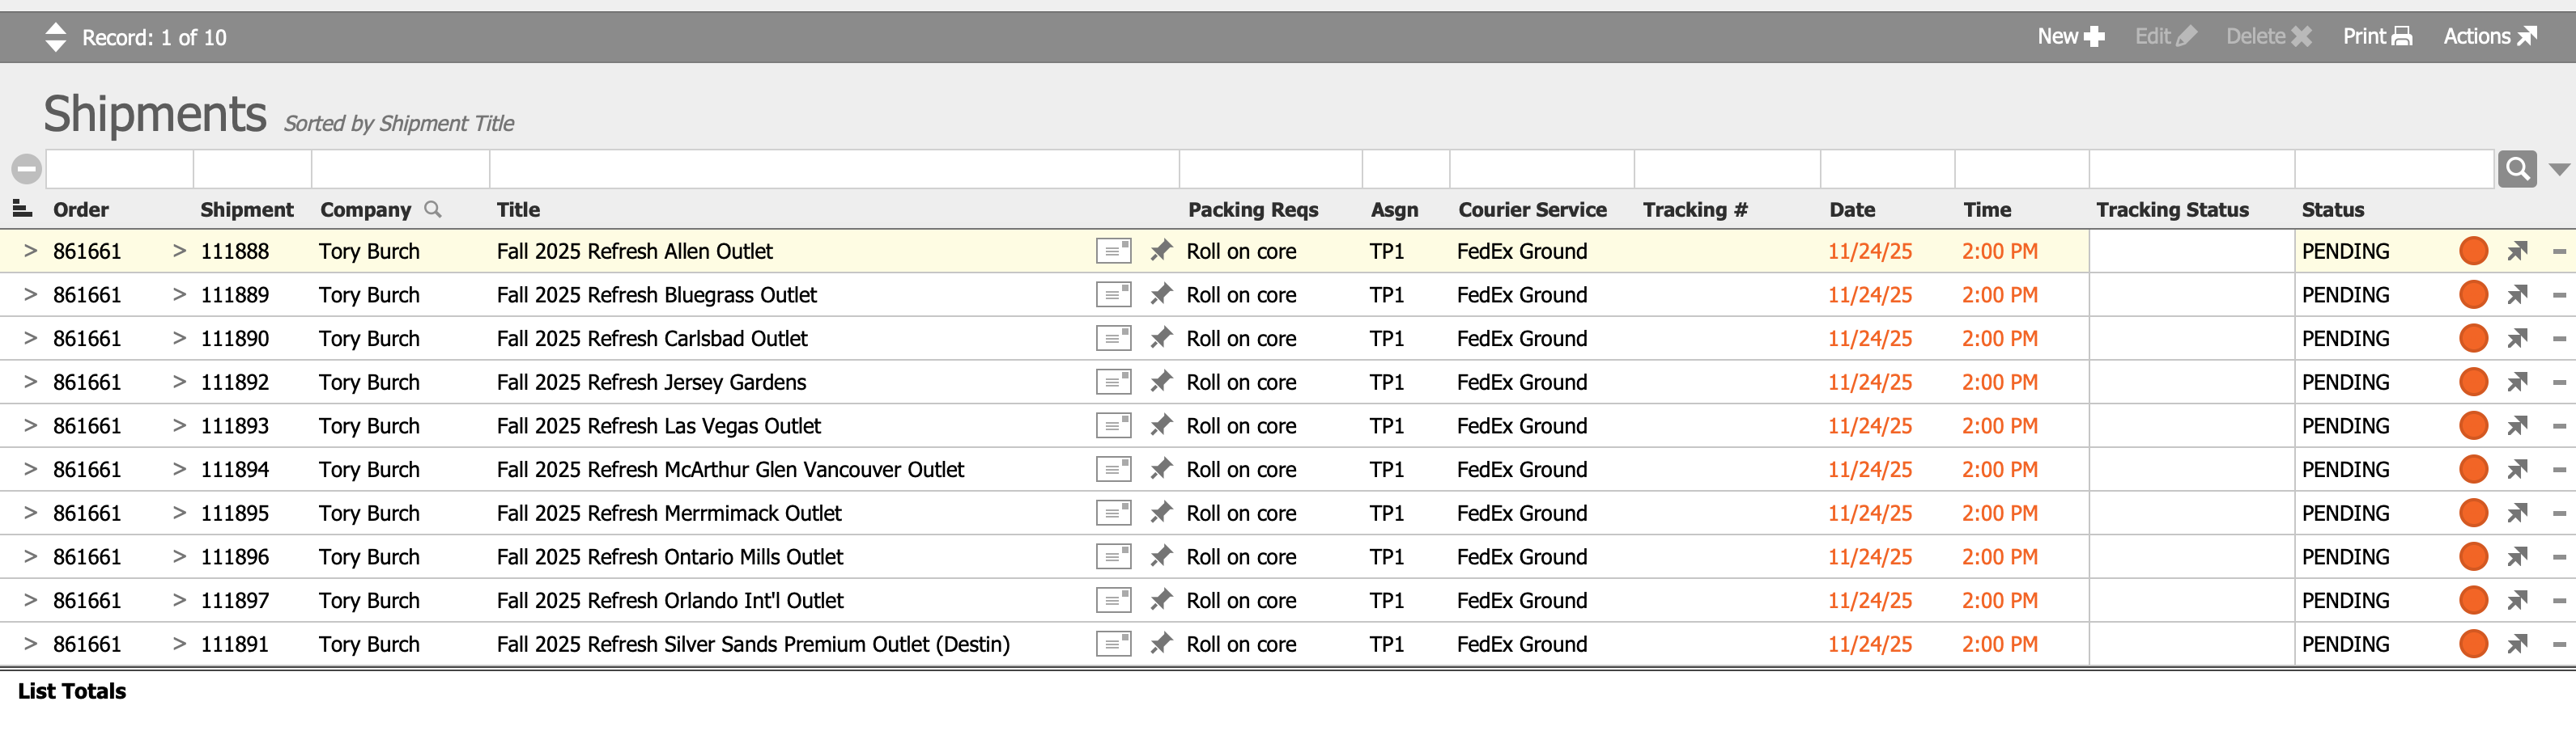The image size is (2576, 731).
Task: Expand shipment 111894 details chevron
Action: [179, 469]
